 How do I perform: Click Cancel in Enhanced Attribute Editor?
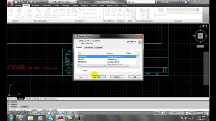pyautogui.click(x=117, y=77)
